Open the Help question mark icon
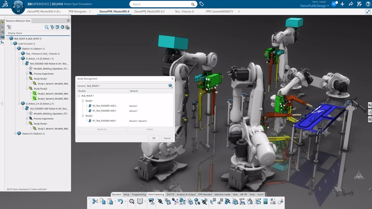 368,4
